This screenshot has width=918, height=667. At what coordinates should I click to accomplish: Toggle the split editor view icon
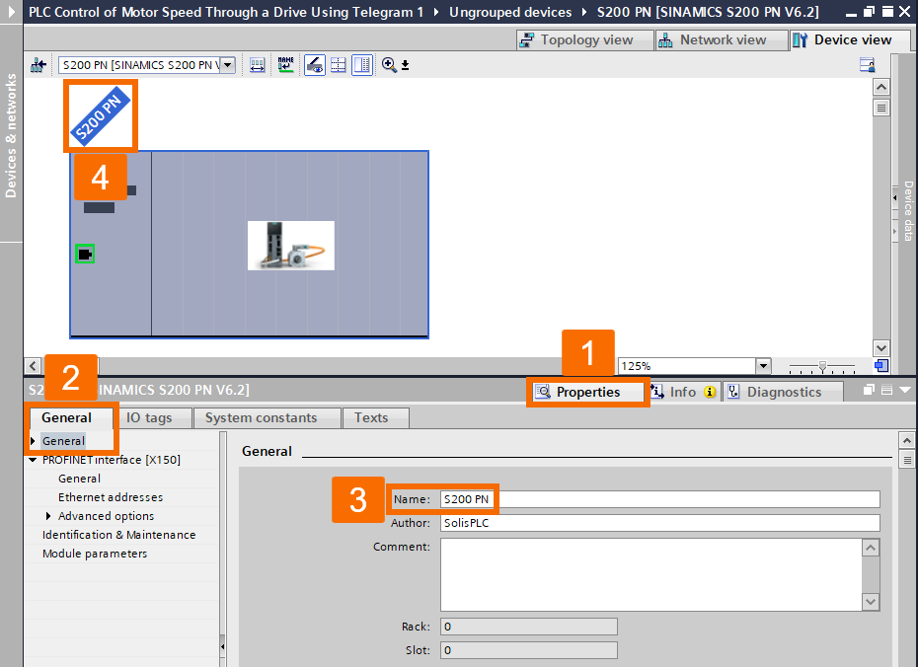tap(362, 65)
